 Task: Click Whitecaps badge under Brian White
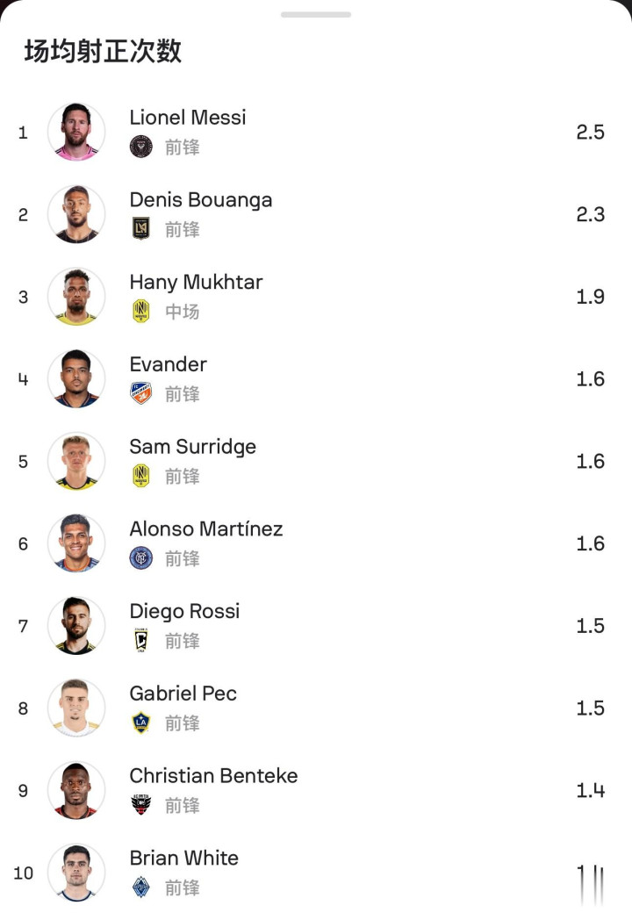140,888
